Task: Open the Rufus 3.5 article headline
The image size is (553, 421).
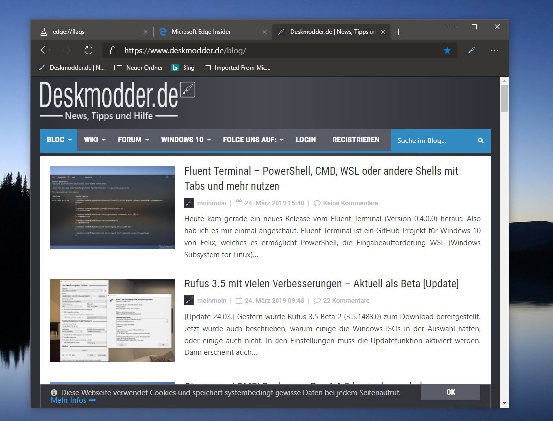Action: tap(321, 283)
